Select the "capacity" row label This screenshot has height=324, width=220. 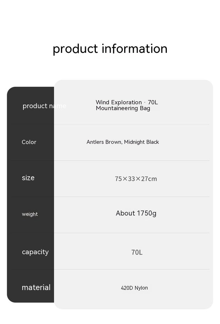[x=35, y=252]
